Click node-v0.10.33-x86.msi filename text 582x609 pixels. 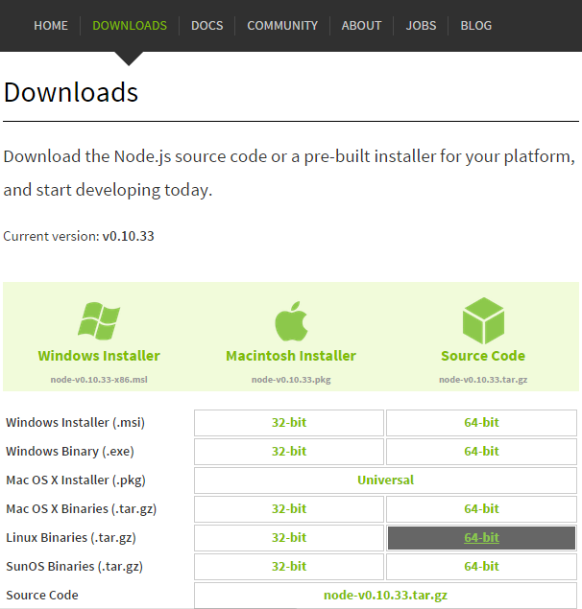[99, 380]
